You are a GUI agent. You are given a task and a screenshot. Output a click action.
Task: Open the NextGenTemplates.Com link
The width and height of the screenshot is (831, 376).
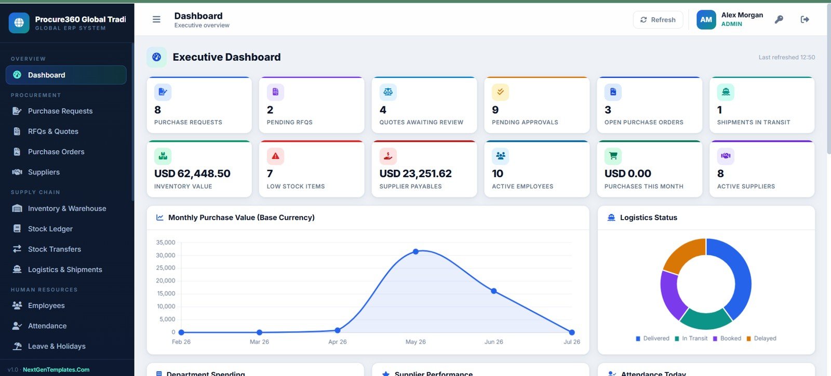pos(56,370)
